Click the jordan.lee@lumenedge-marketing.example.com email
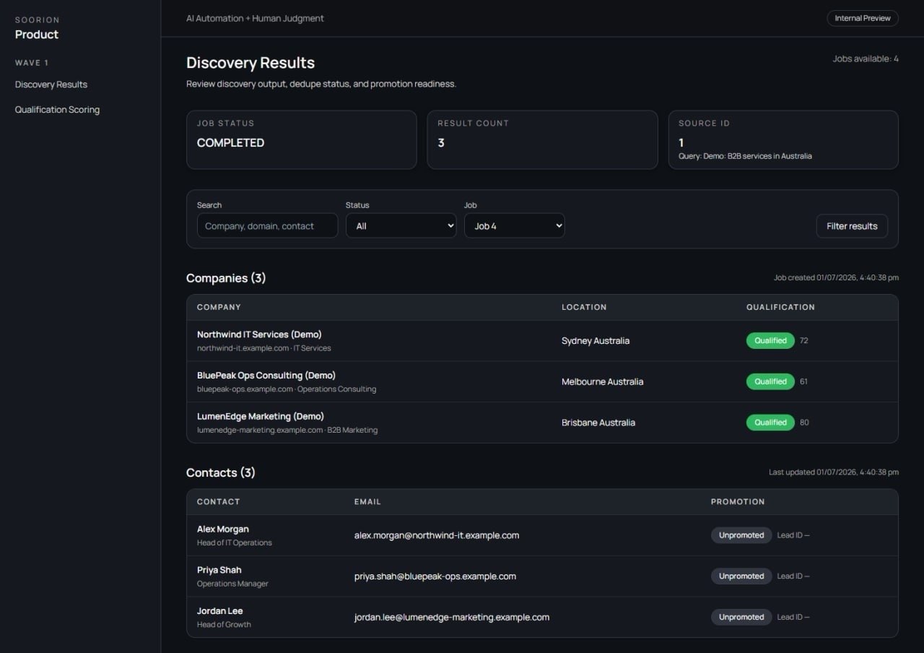Viewport: 924px width, 653px height. (452, 618)
